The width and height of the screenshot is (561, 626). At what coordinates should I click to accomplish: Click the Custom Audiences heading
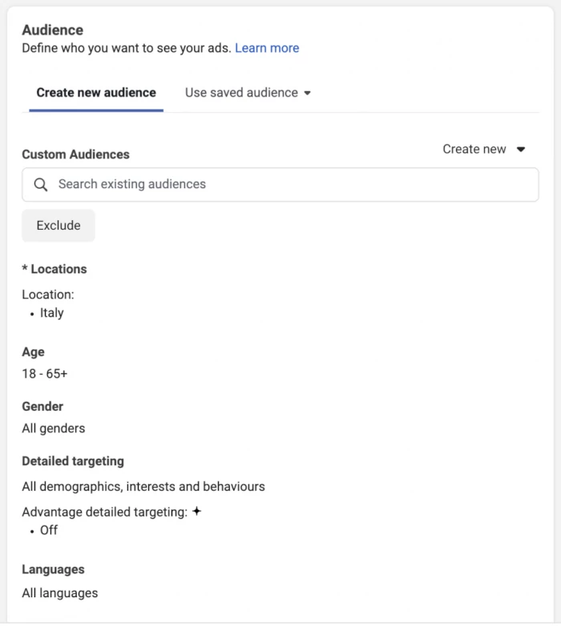pyautogui.click(x=76, y=154)
